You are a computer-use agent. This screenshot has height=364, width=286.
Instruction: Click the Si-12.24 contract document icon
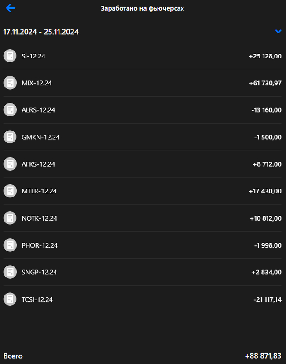10,56
